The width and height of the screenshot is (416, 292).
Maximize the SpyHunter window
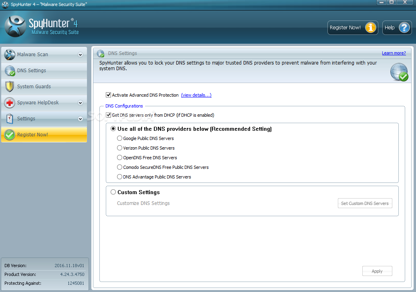tap(391, 2)
